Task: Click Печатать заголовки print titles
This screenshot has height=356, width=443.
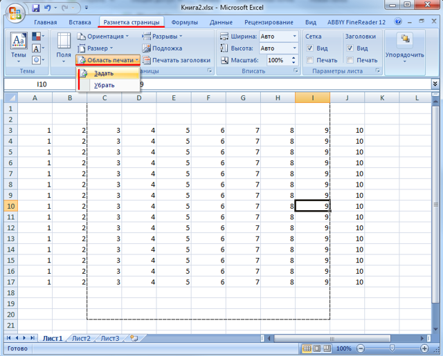Action: (177, 60)
